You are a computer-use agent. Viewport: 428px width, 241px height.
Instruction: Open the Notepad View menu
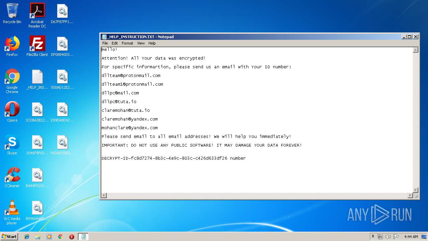141,43
